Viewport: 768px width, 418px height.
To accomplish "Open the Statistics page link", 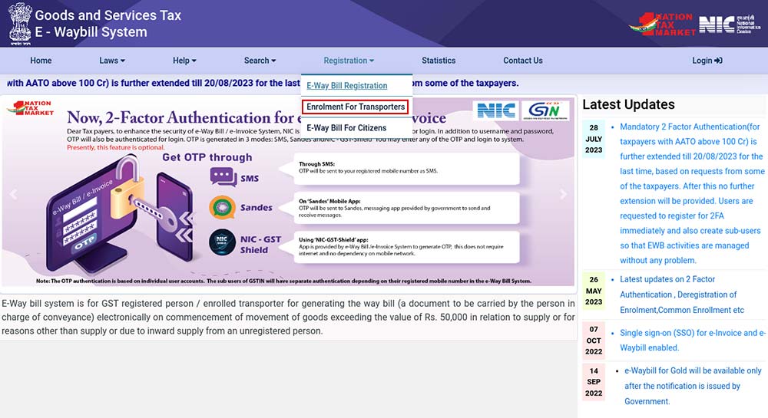I will click(439, 61).
